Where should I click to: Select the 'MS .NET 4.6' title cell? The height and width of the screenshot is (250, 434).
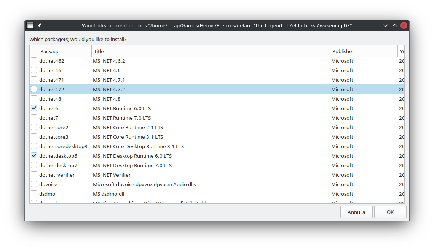coord(107,70)
